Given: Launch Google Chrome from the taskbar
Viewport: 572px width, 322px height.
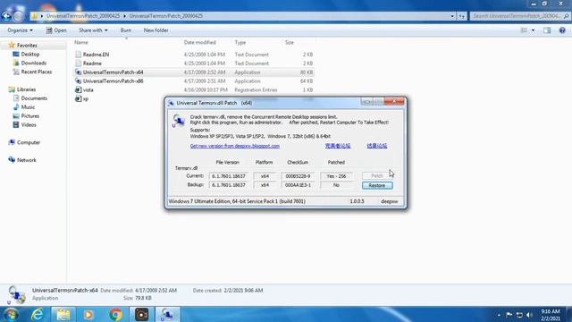Looking at the screenshot, I should pyautogui.click(x=115, y=314).
